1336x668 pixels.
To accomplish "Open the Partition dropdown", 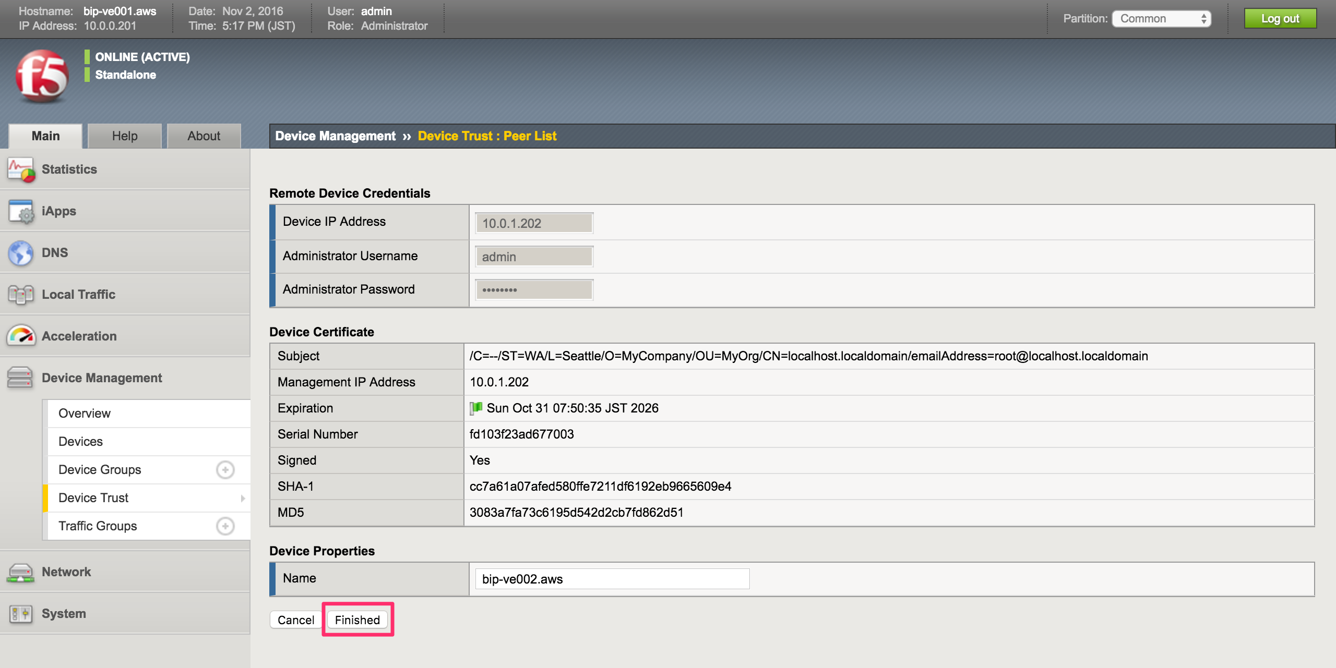I will coord(1161,18).
